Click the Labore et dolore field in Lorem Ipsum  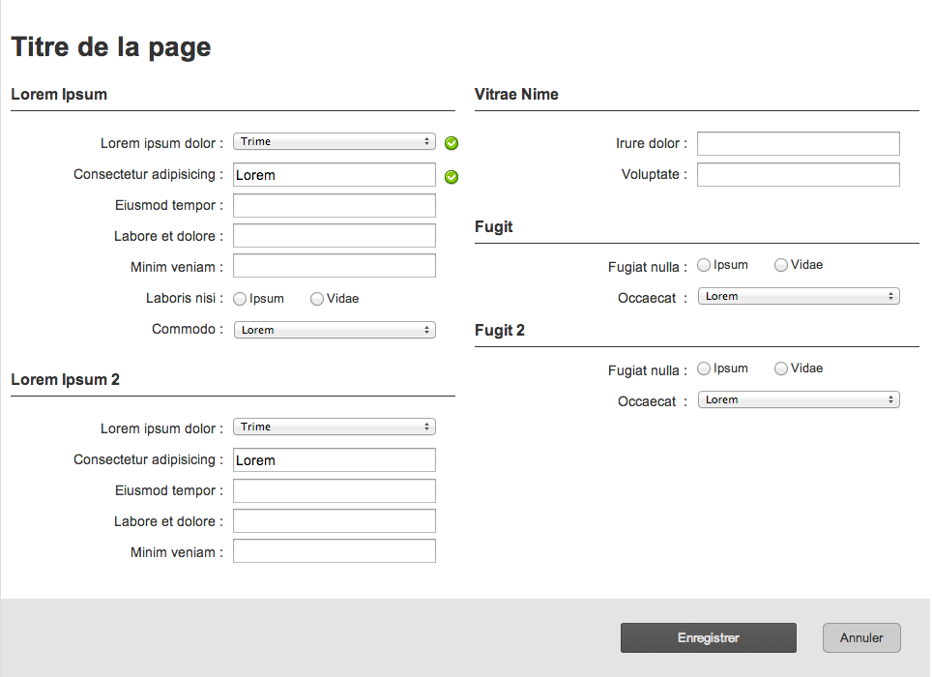tap(334, 235)
